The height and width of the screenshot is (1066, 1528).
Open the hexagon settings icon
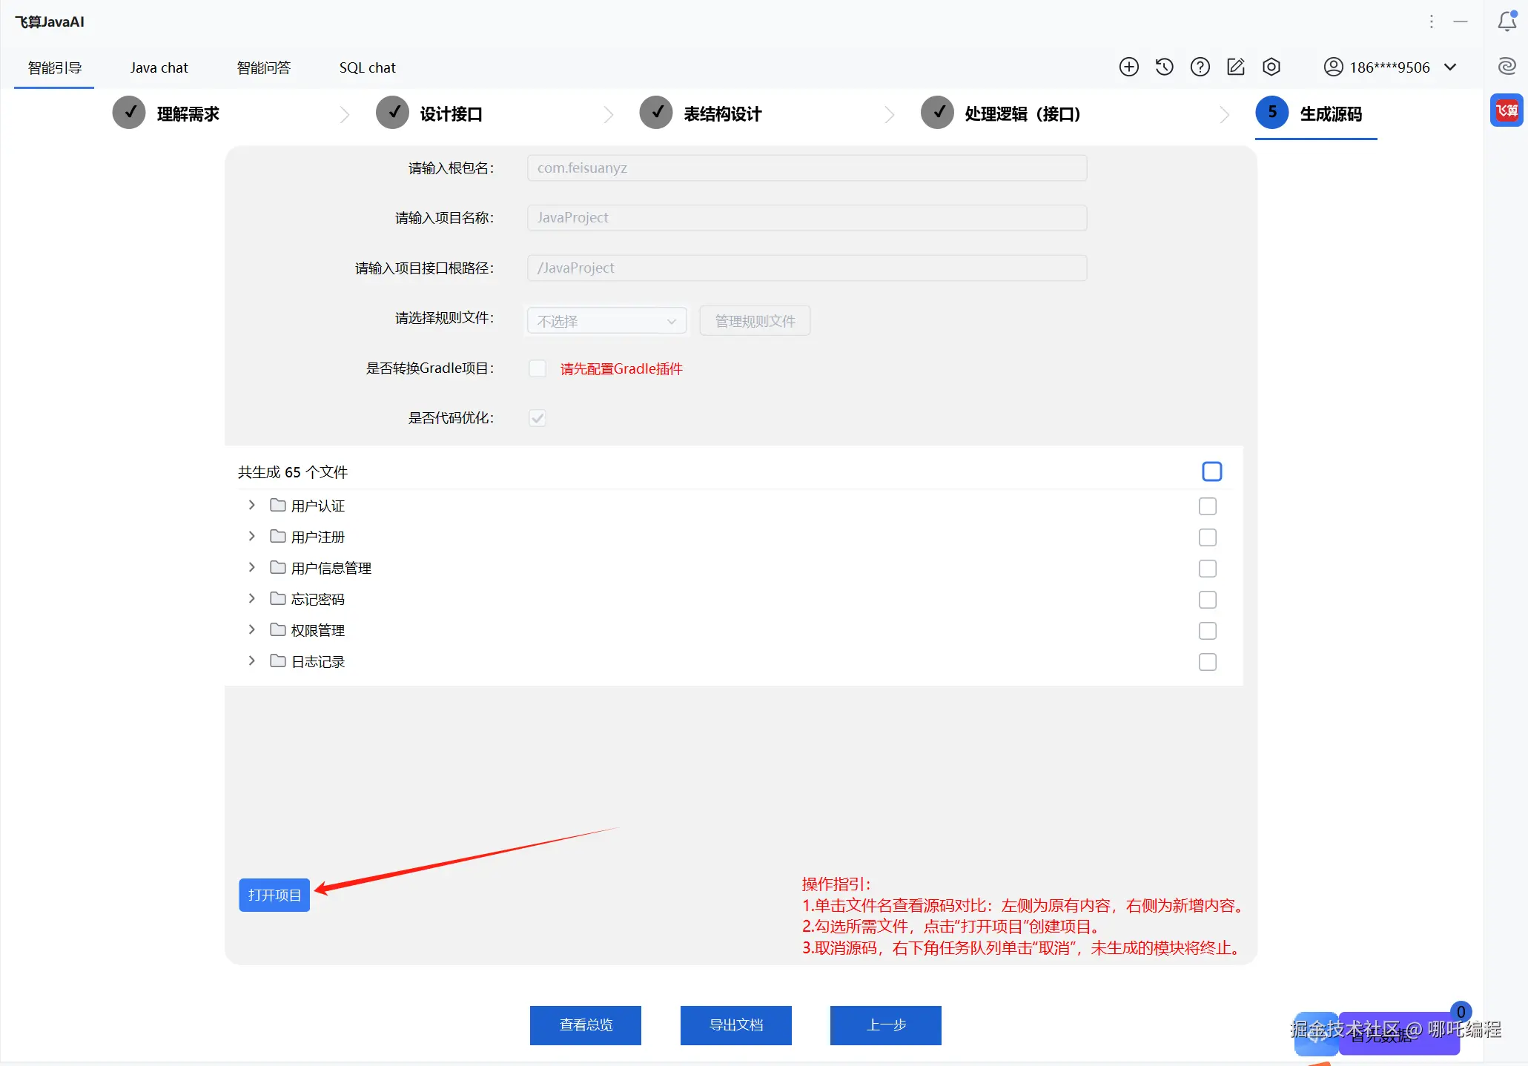click(1271, 67)
